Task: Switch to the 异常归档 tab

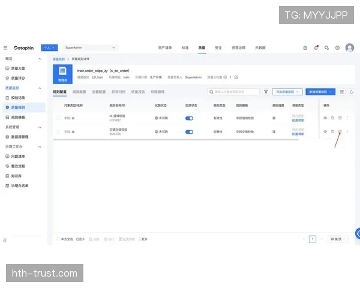Action: 118,92
